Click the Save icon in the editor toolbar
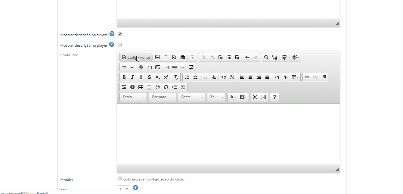403x194 pixels. click(157, 57)
